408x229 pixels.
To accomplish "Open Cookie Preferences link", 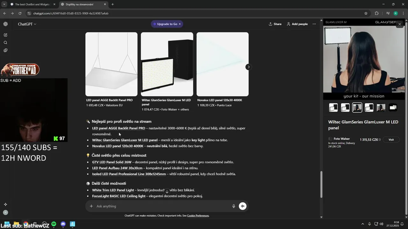I will pos(198,216).
